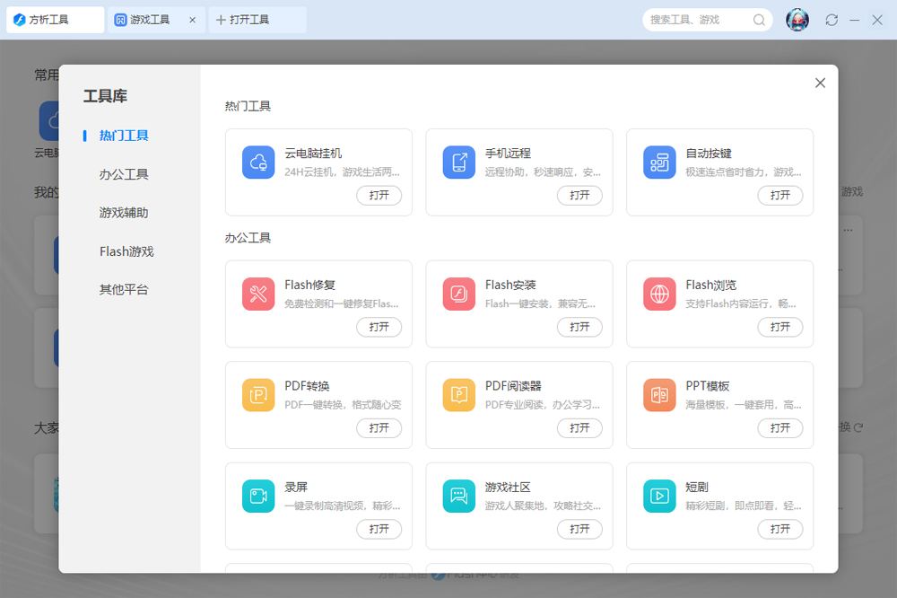Image resolution: width=897 pixels, height=598 pixels.
Task: Click the PPT模板 icon
Action: [659, 395]
